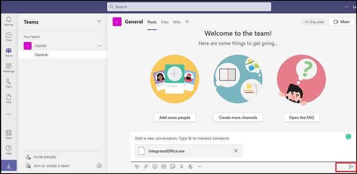
Task: Select the General channel
Action: pos(63,55)
